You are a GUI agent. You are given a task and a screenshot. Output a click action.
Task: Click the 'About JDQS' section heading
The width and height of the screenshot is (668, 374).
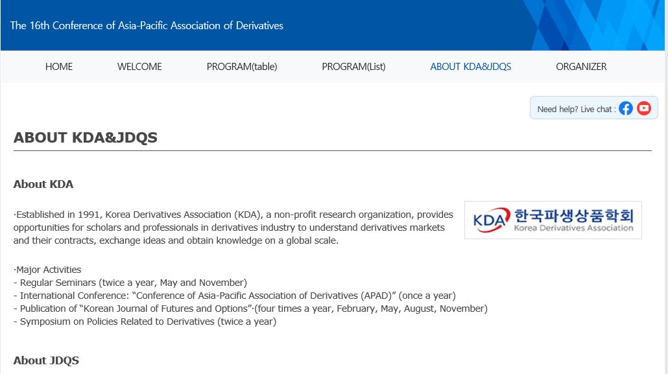point(46,360)
